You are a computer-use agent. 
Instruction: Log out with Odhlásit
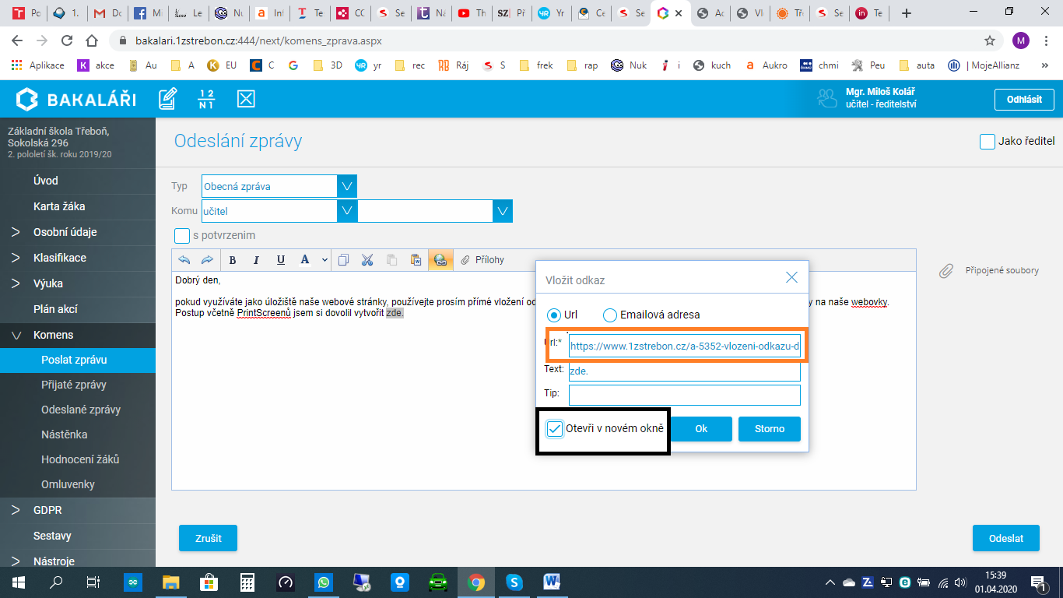pos(1024,100)
